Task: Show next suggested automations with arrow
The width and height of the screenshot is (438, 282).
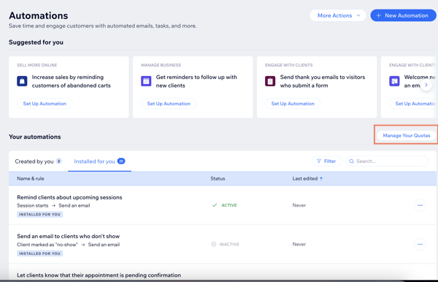Action: click(x=426, y=85)
